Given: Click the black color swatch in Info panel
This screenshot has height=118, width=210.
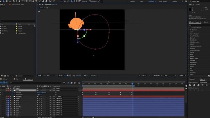Looking at the screenshot, I should coord(190,10).
